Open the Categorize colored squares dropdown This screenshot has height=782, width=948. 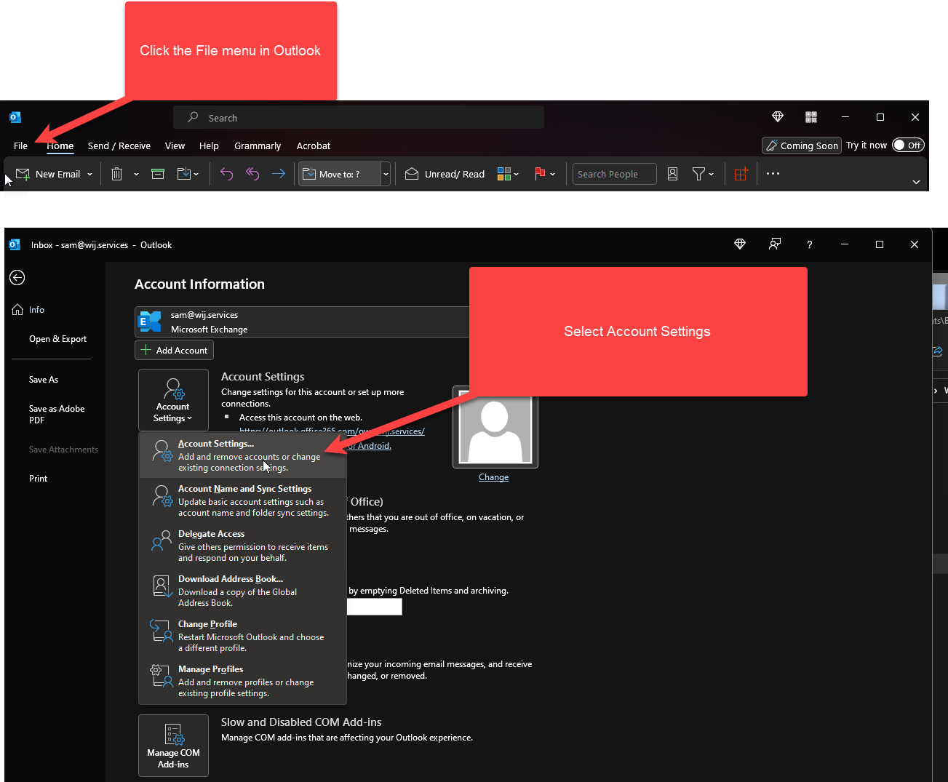point(508,174)
